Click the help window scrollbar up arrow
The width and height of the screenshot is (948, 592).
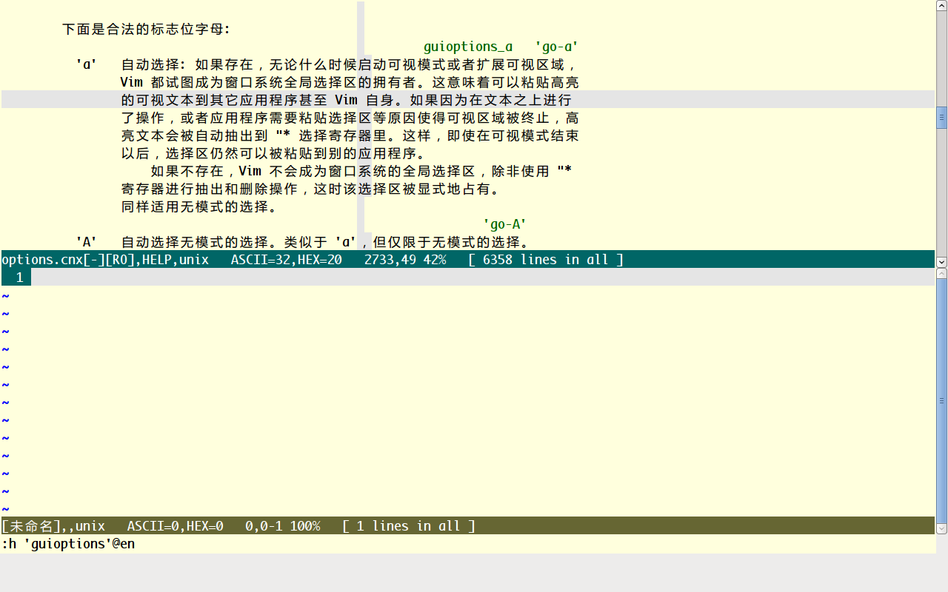[x=942, y=5]
